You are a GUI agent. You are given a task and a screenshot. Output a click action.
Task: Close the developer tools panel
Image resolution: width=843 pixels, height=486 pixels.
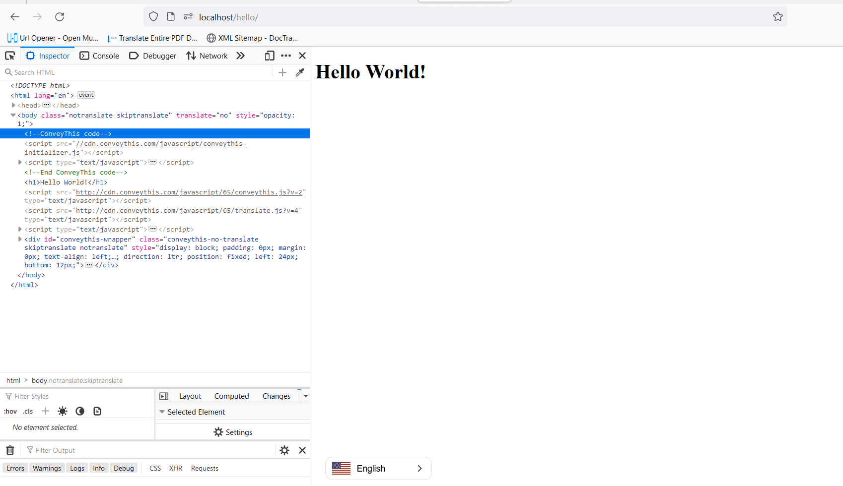pyautogui.click(x=302, y=56)
